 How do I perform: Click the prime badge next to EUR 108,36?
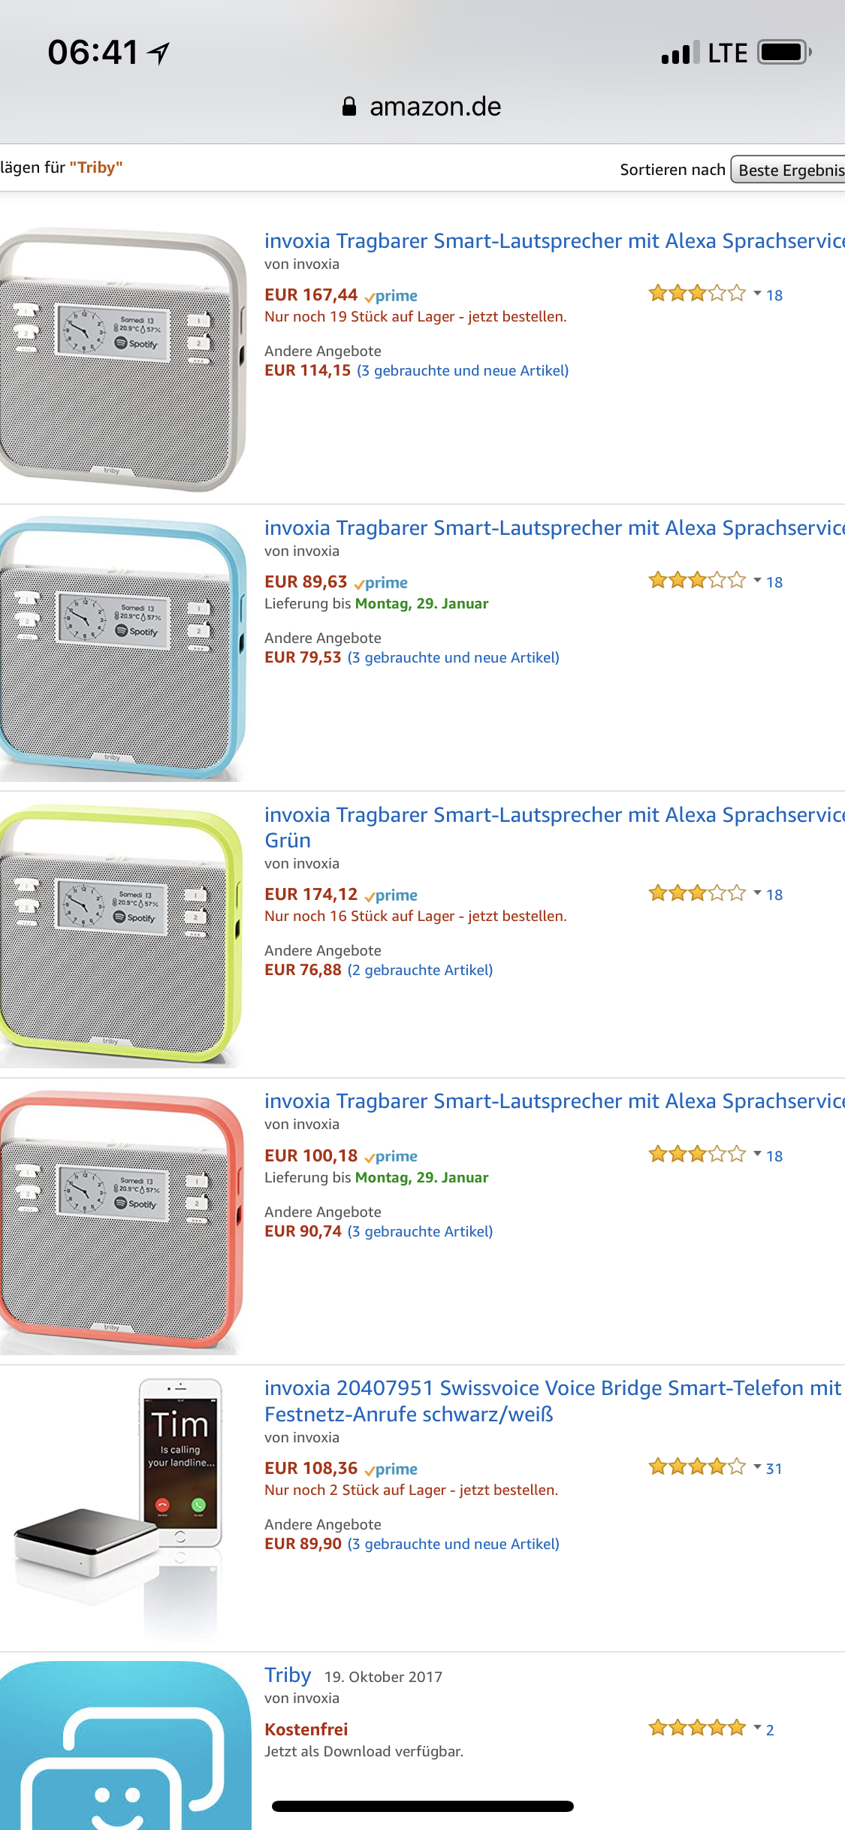point(391,1469)
